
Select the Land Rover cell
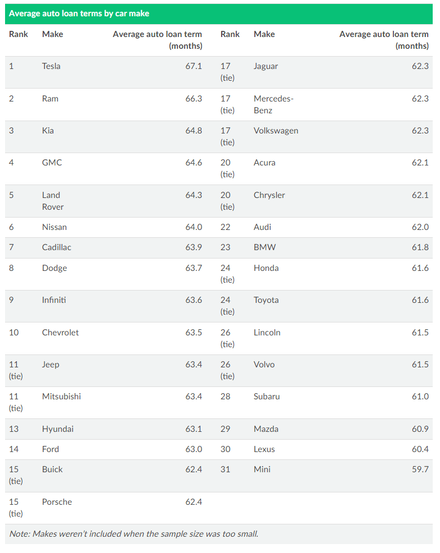[x=53, y=201]
